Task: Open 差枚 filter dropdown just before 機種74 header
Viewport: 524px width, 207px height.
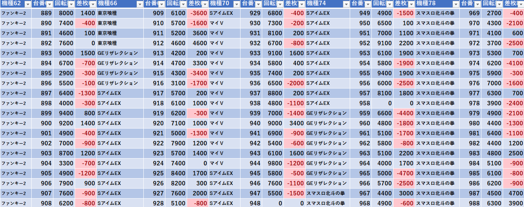Action: coord(302,4)
